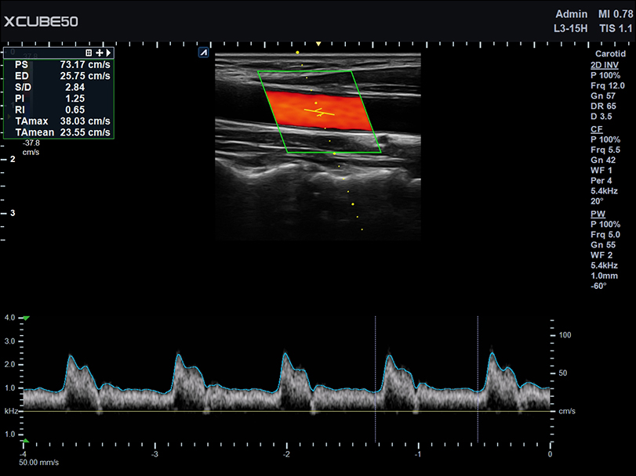
Task: Click the arrow icon beside the crosshair
Action: click(x=109, y=52)
